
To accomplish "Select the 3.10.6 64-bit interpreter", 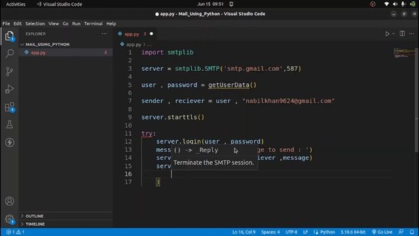I will pyautogui.click(x=353, y=232).
